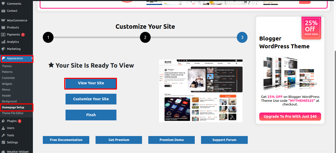Click the Customize Your Site button
This screenshot has height=153, width=336.
(x=91, y=99)
